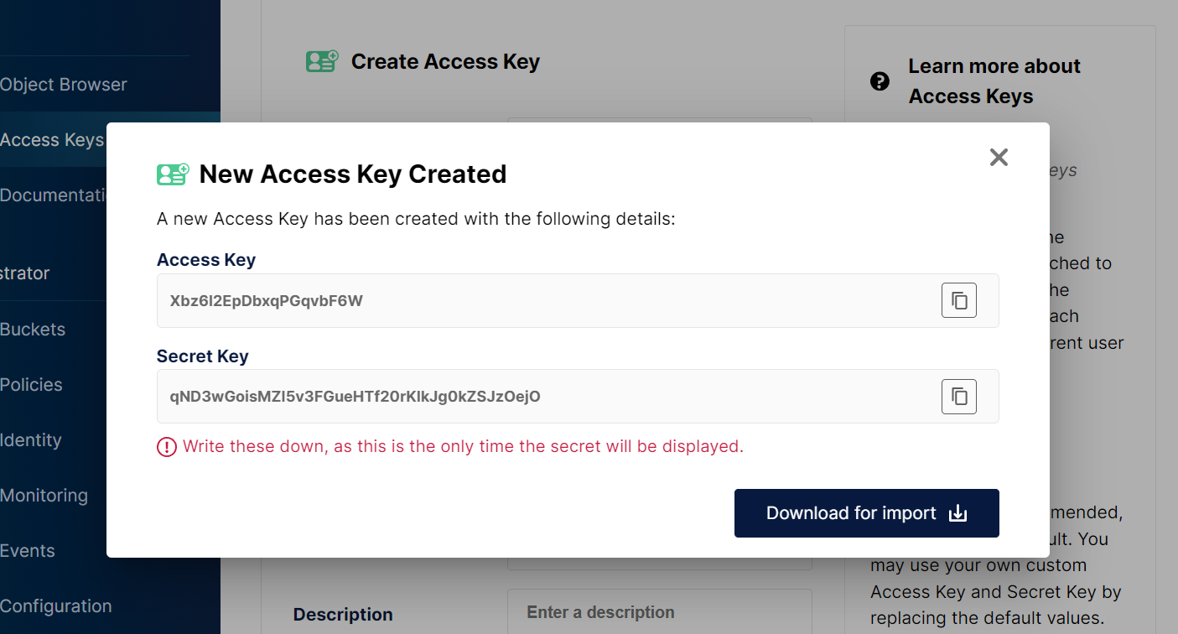Click the Description input field
This screenshot has width=1178, height=634.
(x=660, y=612)
